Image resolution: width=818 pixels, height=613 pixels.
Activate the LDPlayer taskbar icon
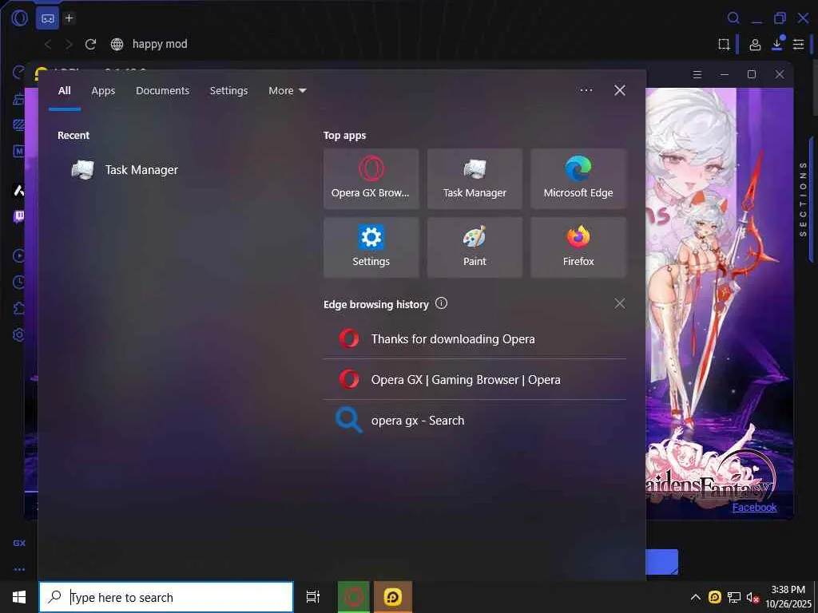click(x=393, y=597)
